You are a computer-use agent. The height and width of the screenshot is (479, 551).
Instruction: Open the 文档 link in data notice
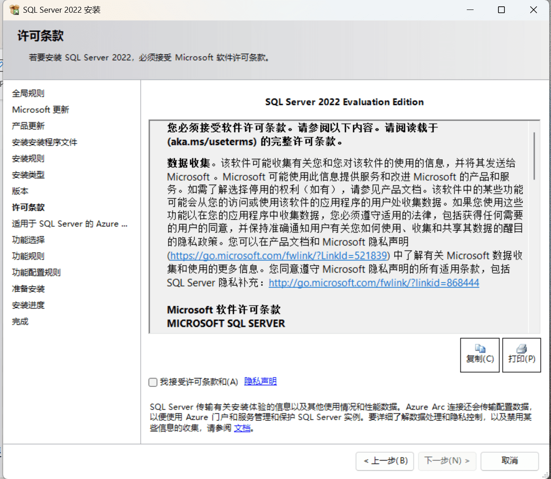point(242,428)
